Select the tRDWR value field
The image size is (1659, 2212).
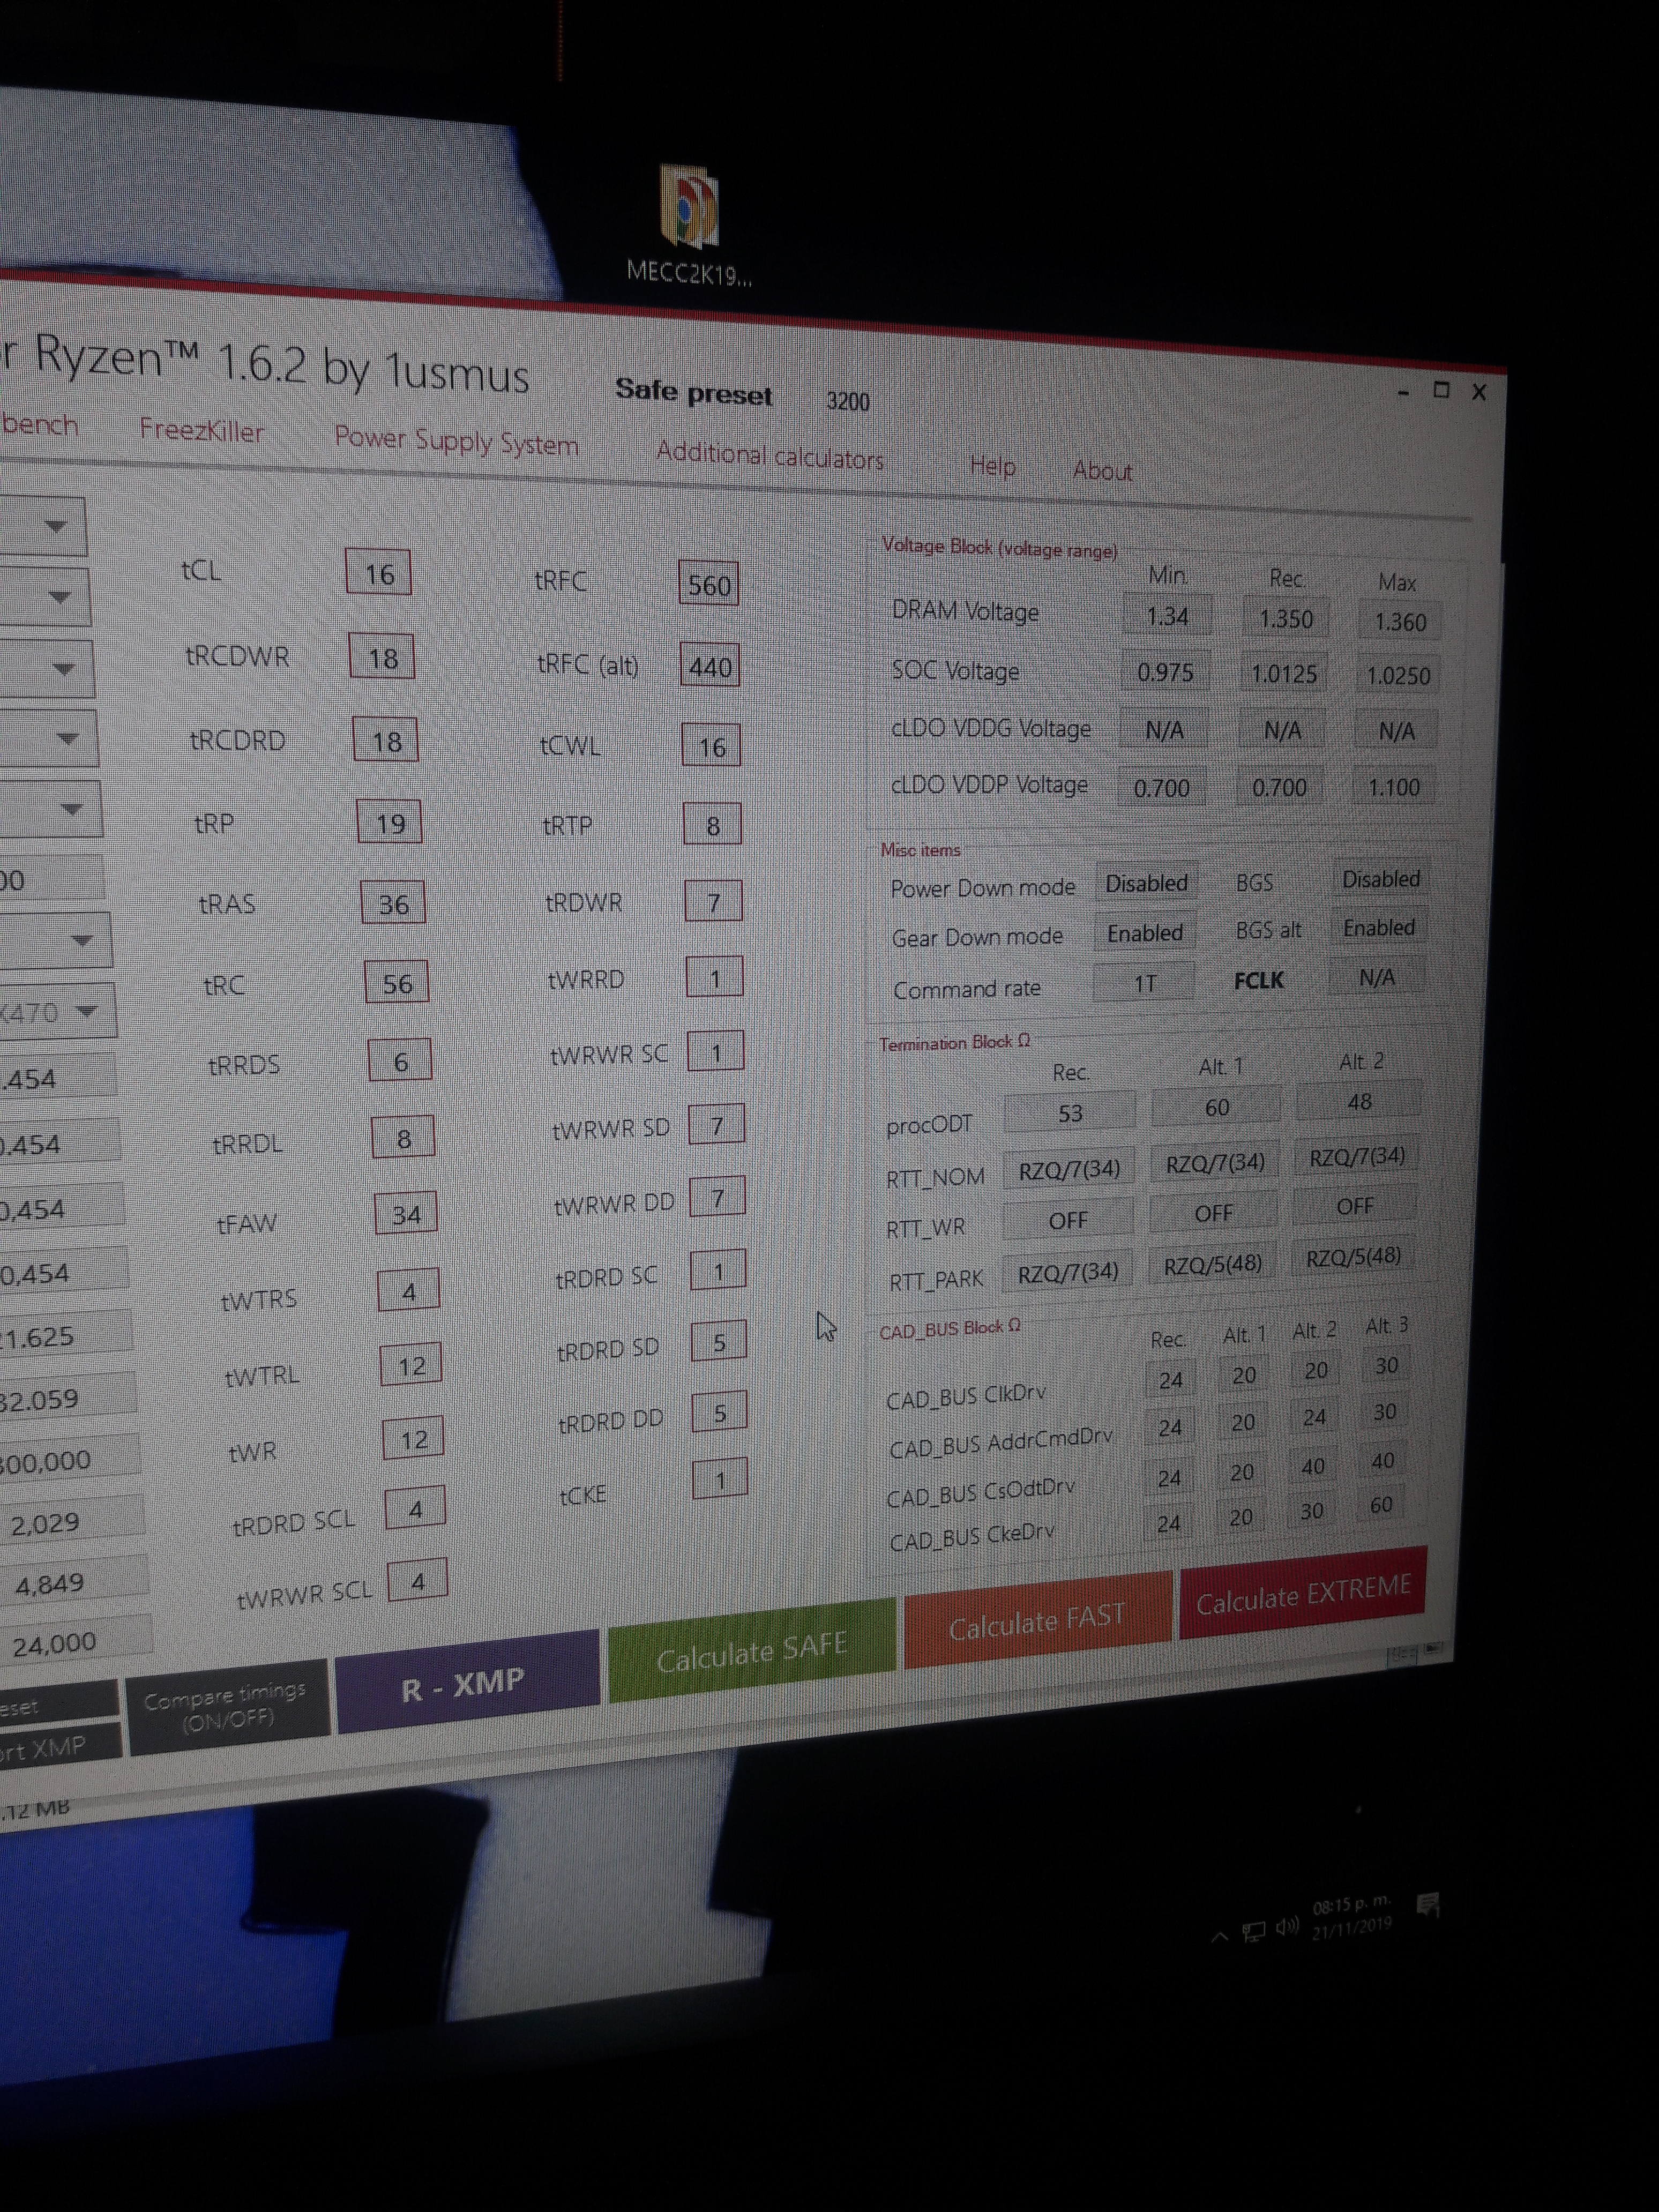[x=714, y=902]
